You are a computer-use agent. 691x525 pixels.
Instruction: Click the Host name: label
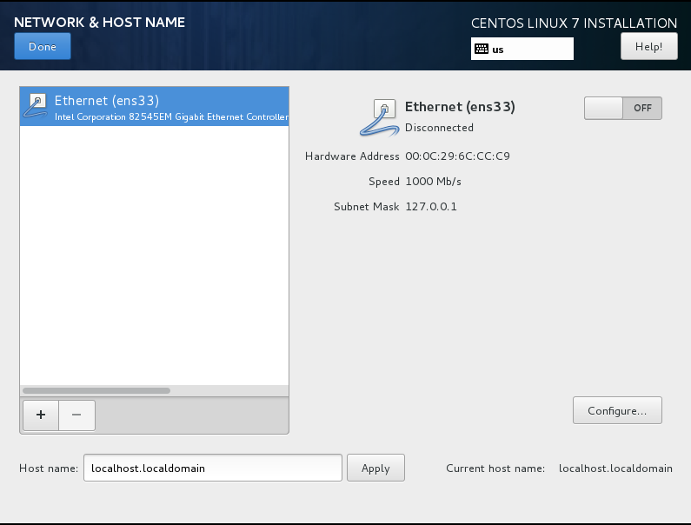(49, 469)
